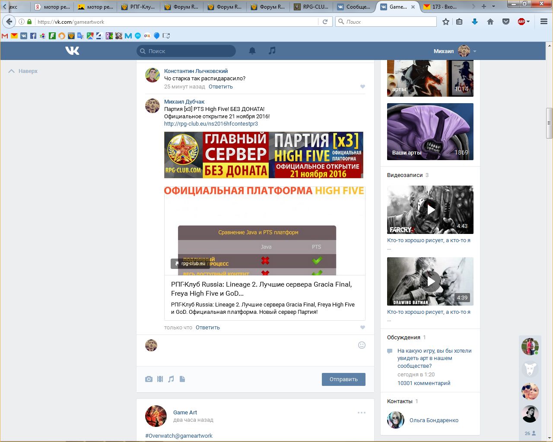This screenshot has height=442, width=553.
Task: Switch to the РПГ-Клуб browser tab
Action: [x=139, y=7]
